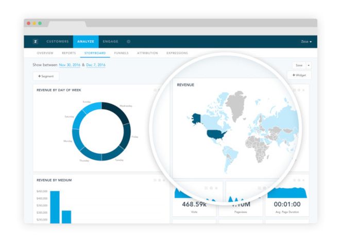
Task: Click Alaska on the revenue map
Action: point(196,118)
